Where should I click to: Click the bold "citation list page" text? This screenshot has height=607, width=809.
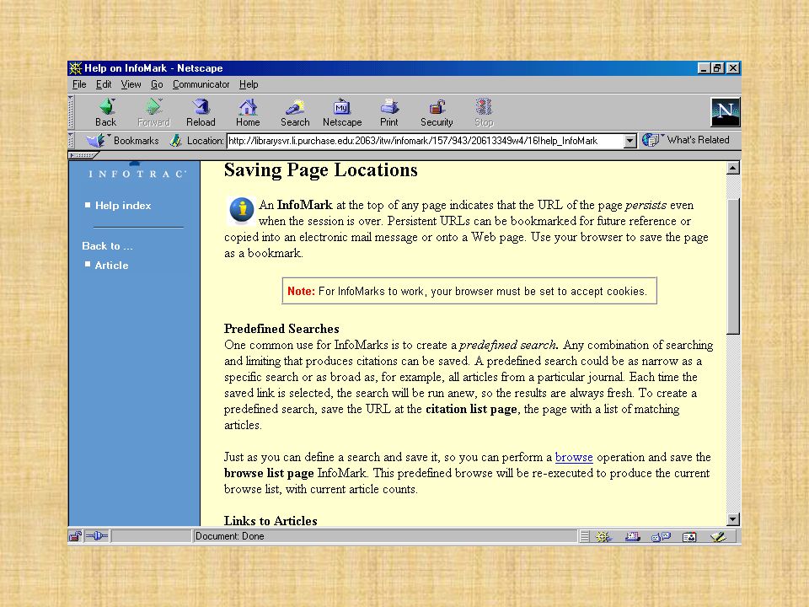(x=471, y=410)
